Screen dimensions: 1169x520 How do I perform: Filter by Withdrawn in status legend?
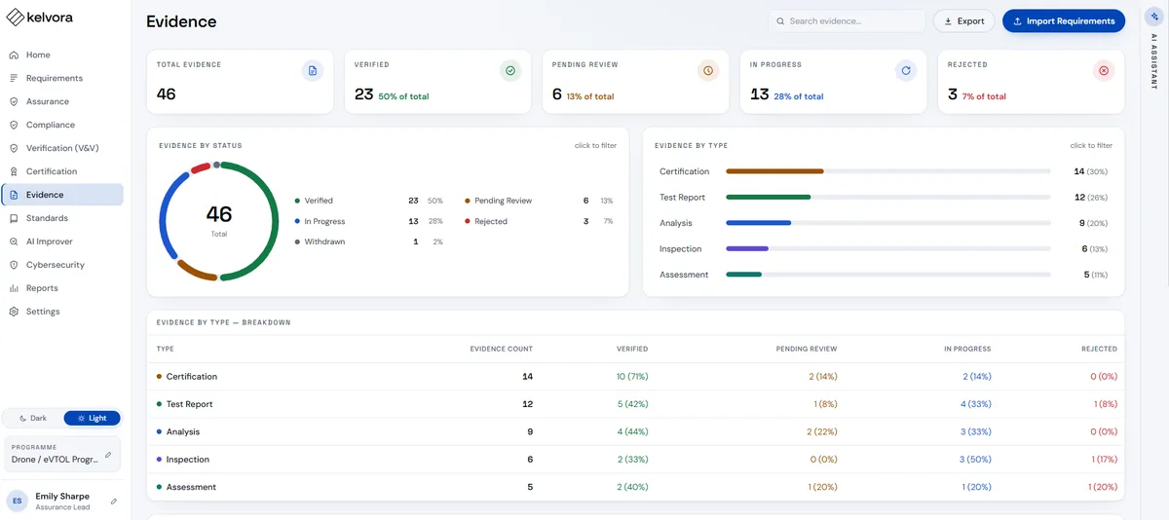[x=369, y=241]
